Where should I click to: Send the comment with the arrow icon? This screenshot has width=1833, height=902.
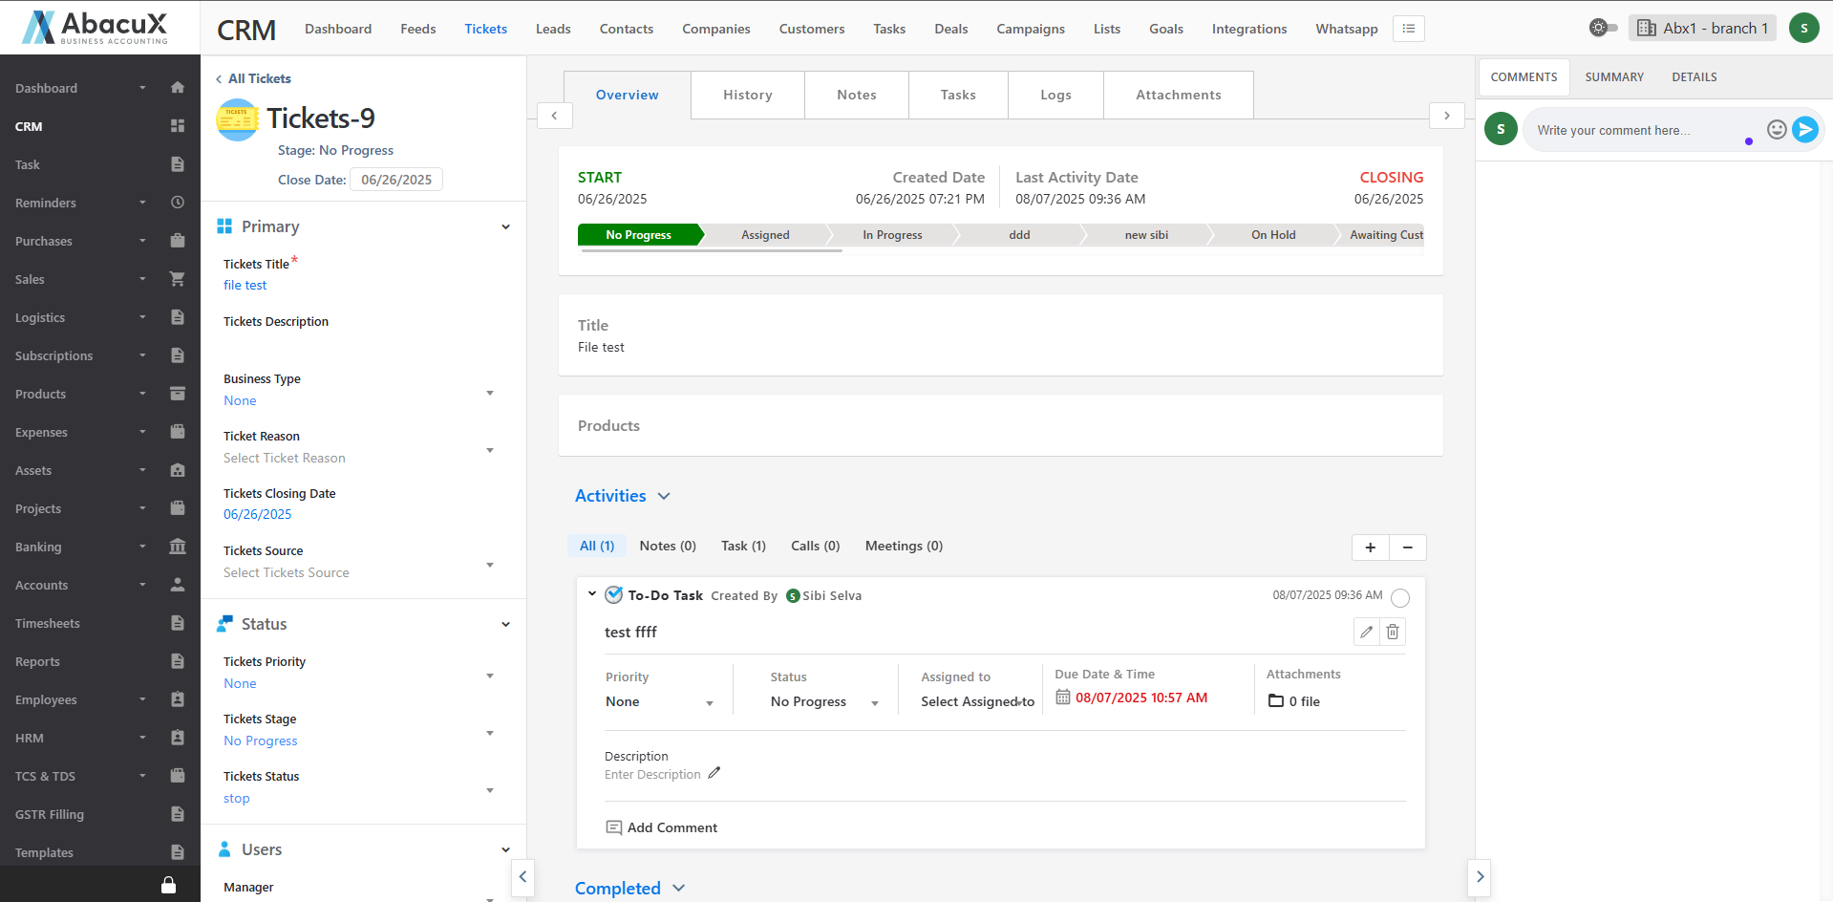point(1804,129)
